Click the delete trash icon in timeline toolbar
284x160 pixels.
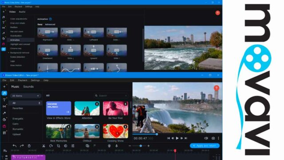coord(29,146)
